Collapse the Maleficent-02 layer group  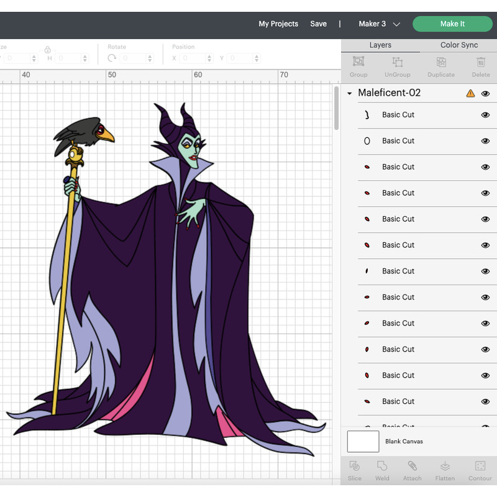349,93
